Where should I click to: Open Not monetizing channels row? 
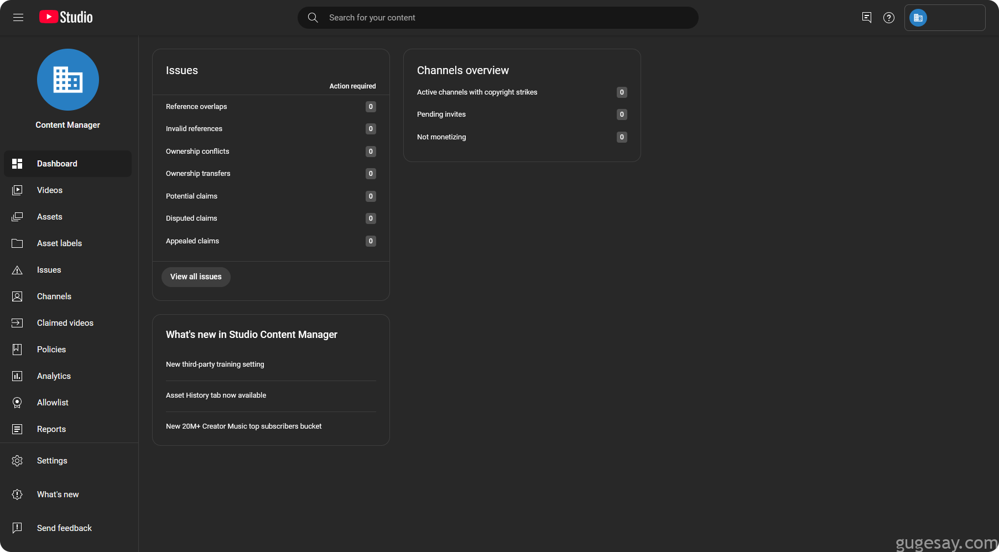[x=522, y=137]
